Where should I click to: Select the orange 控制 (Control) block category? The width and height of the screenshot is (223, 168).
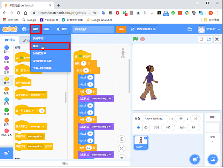[x=7, y=91]
